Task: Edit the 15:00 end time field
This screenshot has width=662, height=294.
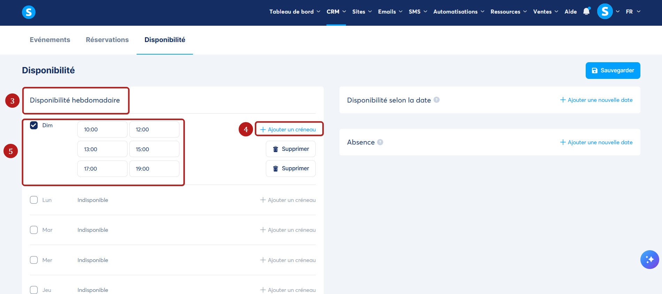Action: point(154,149)
